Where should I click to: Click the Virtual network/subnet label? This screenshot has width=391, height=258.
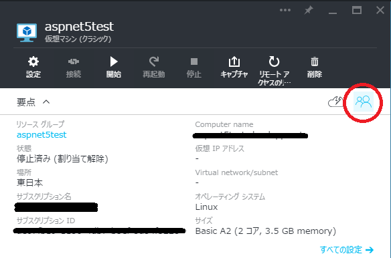point(236,172)
